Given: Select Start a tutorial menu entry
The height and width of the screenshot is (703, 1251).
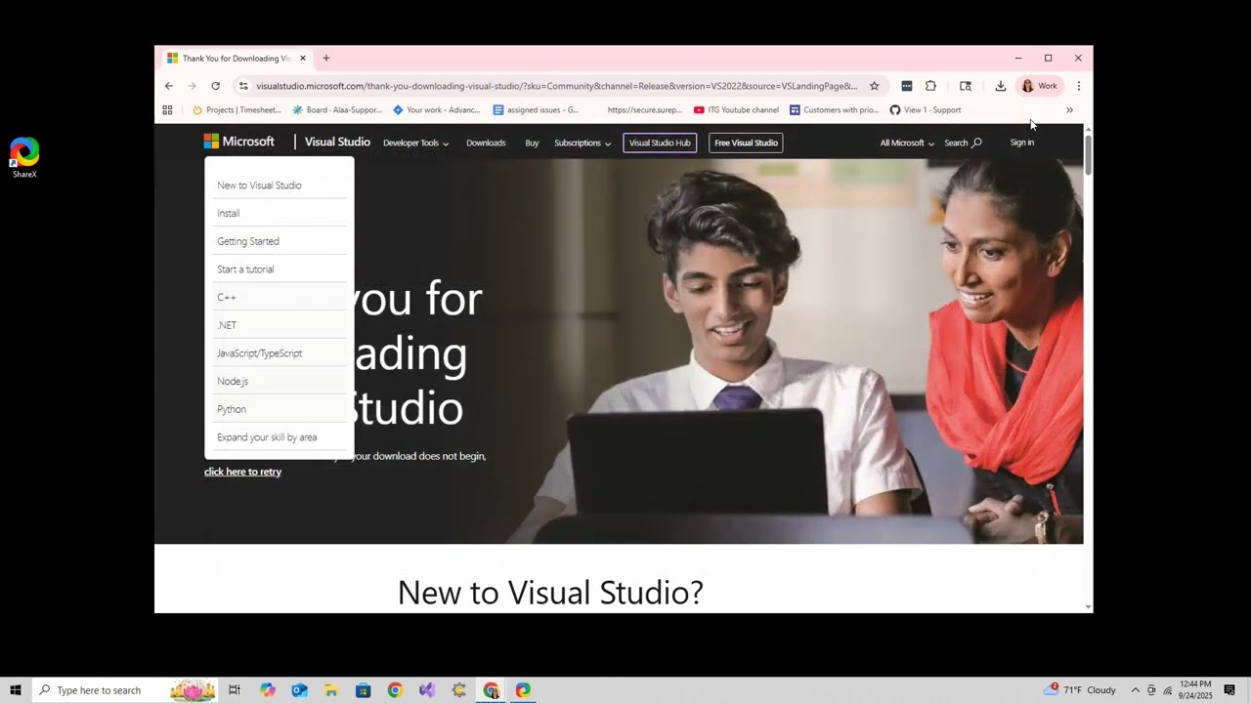Looking at the screenshot, I should (x=280, y=269).
